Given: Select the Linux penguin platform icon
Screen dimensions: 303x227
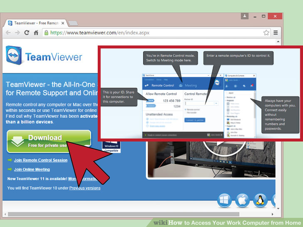Looking at the screenshot, I should click(260, 200).
